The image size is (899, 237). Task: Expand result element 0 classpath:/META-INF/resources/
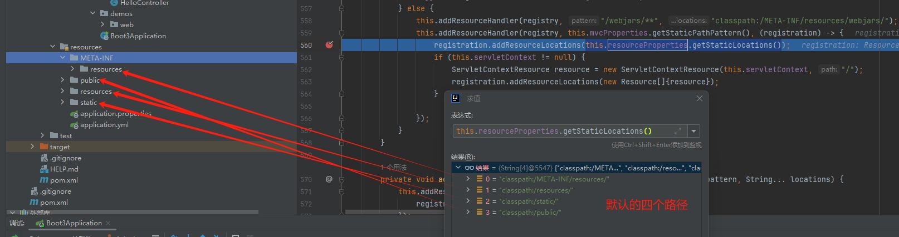pos(468,179)
